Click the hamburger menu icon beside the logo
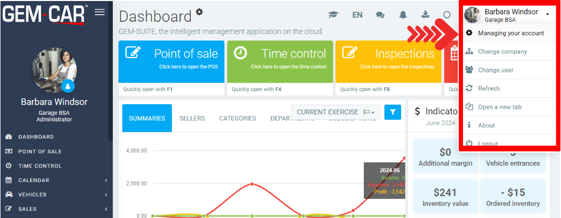 click(100, 12)
